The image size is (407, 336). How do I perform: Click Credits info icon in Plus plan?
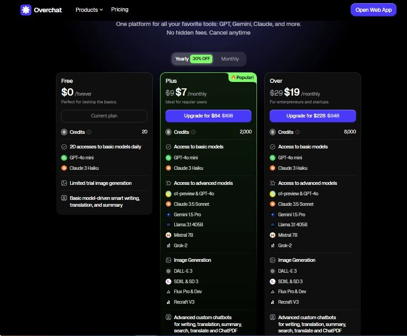click(193, 132)
